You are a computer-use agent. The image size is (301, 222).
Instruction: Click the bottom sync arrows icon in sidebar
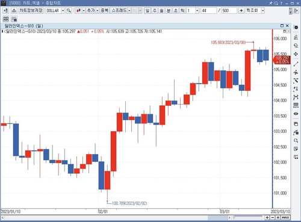coord(296,157)
